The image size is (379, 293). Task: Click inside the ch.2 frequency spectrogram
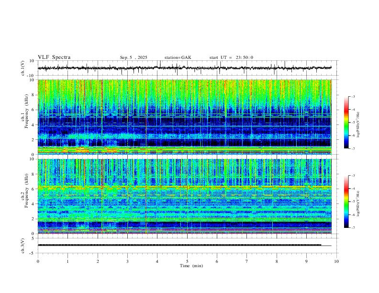pos(185,196)
